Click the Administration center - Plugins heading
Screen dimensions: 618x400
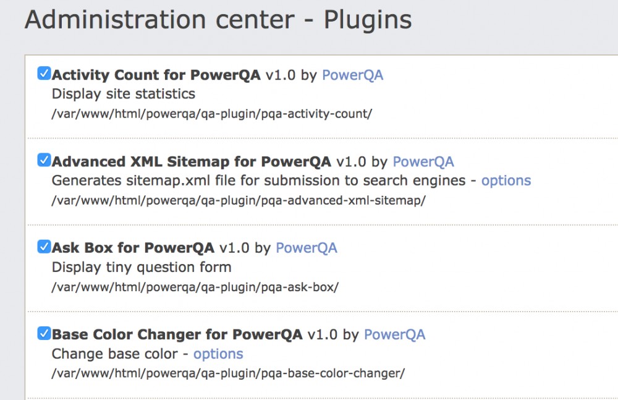218,20
